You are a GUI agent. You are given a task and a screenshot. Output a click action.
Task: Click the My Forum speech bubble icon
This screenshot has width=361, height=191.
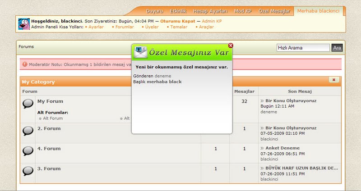[28, 104]
